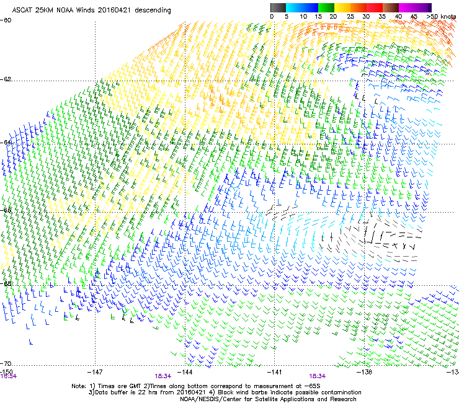Click the '-141' longitude label
Image resolution: width=459 pixels, height=403 pixels.
point(275,372)
